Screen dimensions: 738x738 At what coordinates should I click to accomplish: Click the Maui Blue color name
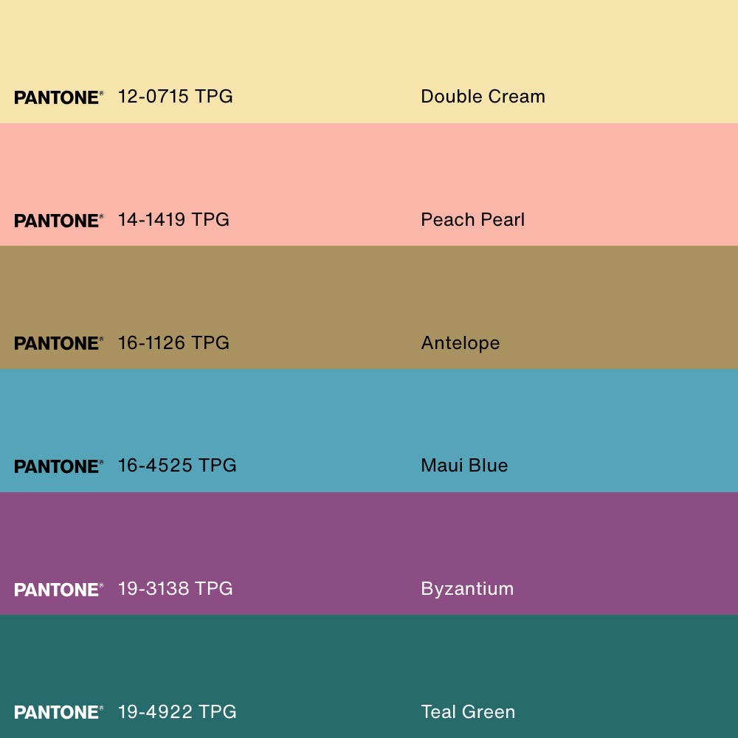point(464,466)
